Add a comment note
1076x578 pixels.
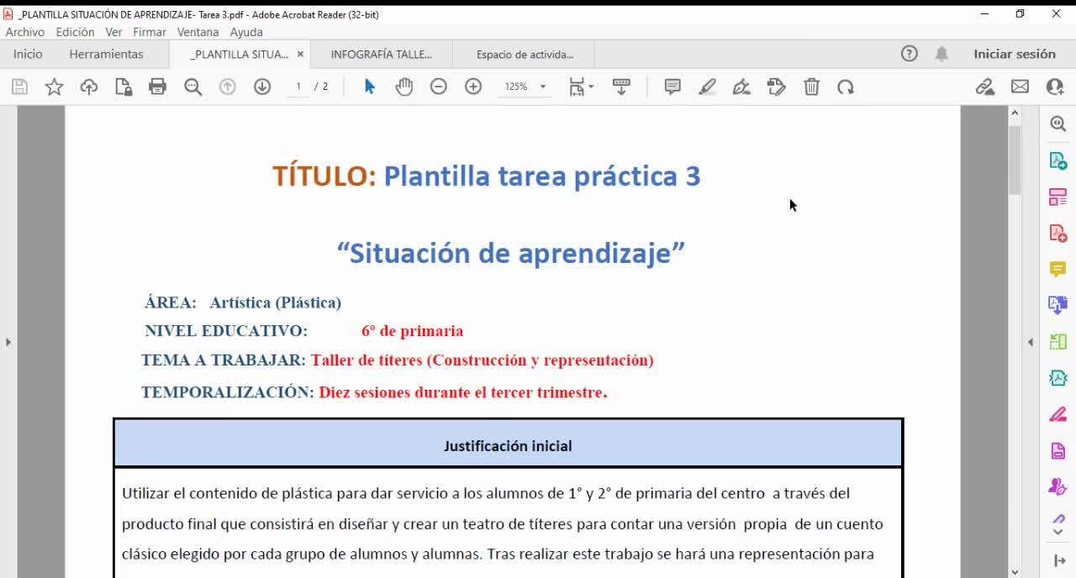click(672, 87)
